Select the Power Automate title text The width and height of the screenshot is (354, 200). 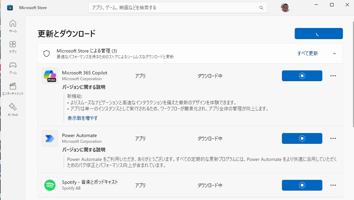coord(80,135)
